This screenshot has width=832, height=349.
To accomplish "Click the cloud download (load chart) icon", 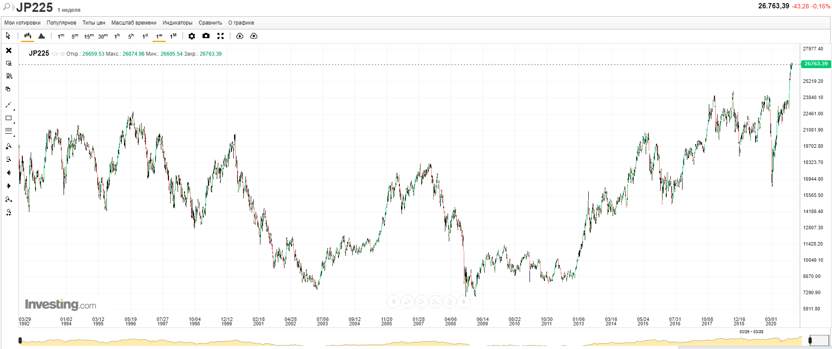I will pos(239,36).
